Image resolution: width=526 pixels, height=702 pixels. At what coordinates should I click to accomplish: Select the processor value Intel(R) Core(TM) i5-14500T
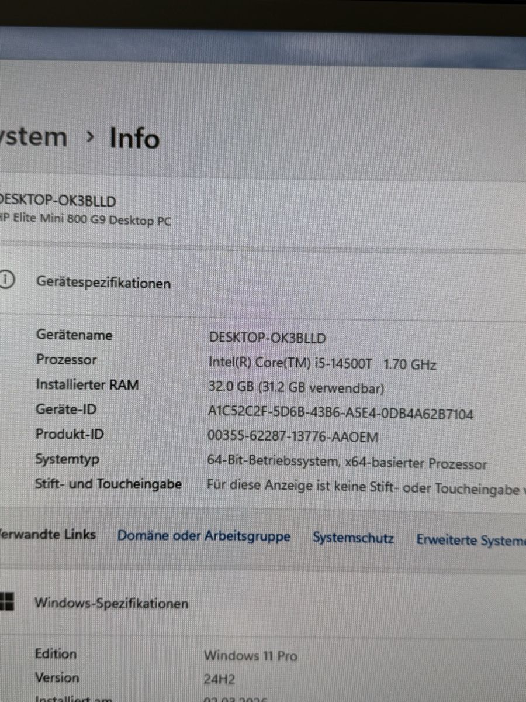coord(291,363)
